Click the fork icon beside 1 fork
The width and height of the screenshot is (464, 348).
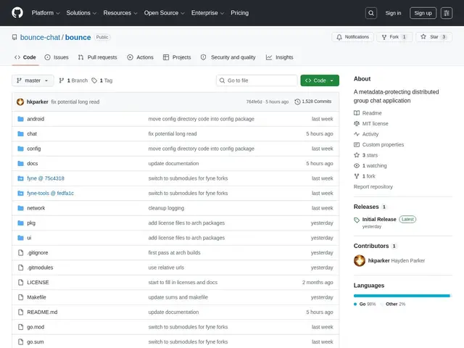click(x=357, y=176)
